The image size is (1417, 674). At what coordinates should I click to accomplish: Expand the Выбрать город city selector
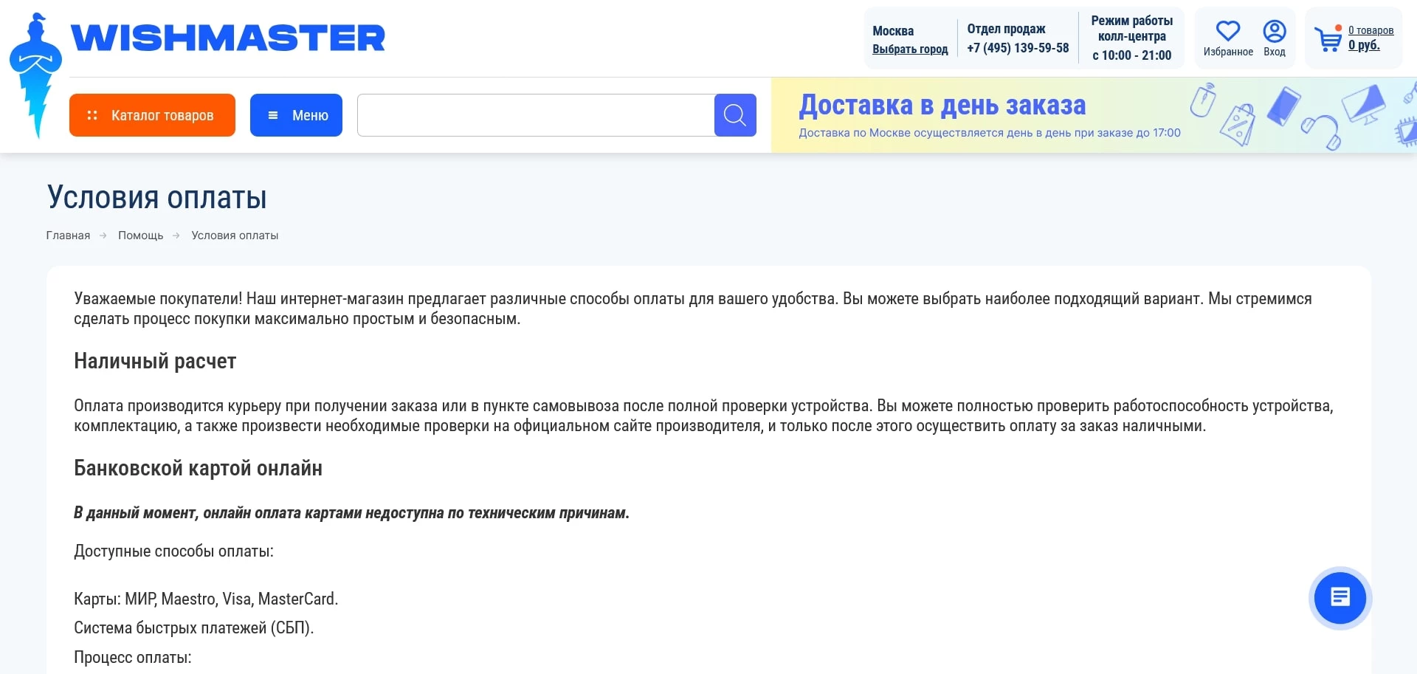(x=910, y=49)
